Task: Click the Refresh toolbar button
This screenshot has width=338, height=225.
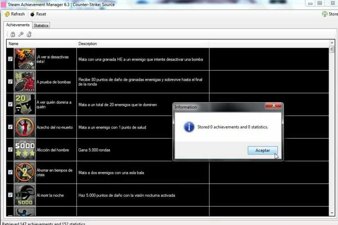Action: [x=15, y=14]
